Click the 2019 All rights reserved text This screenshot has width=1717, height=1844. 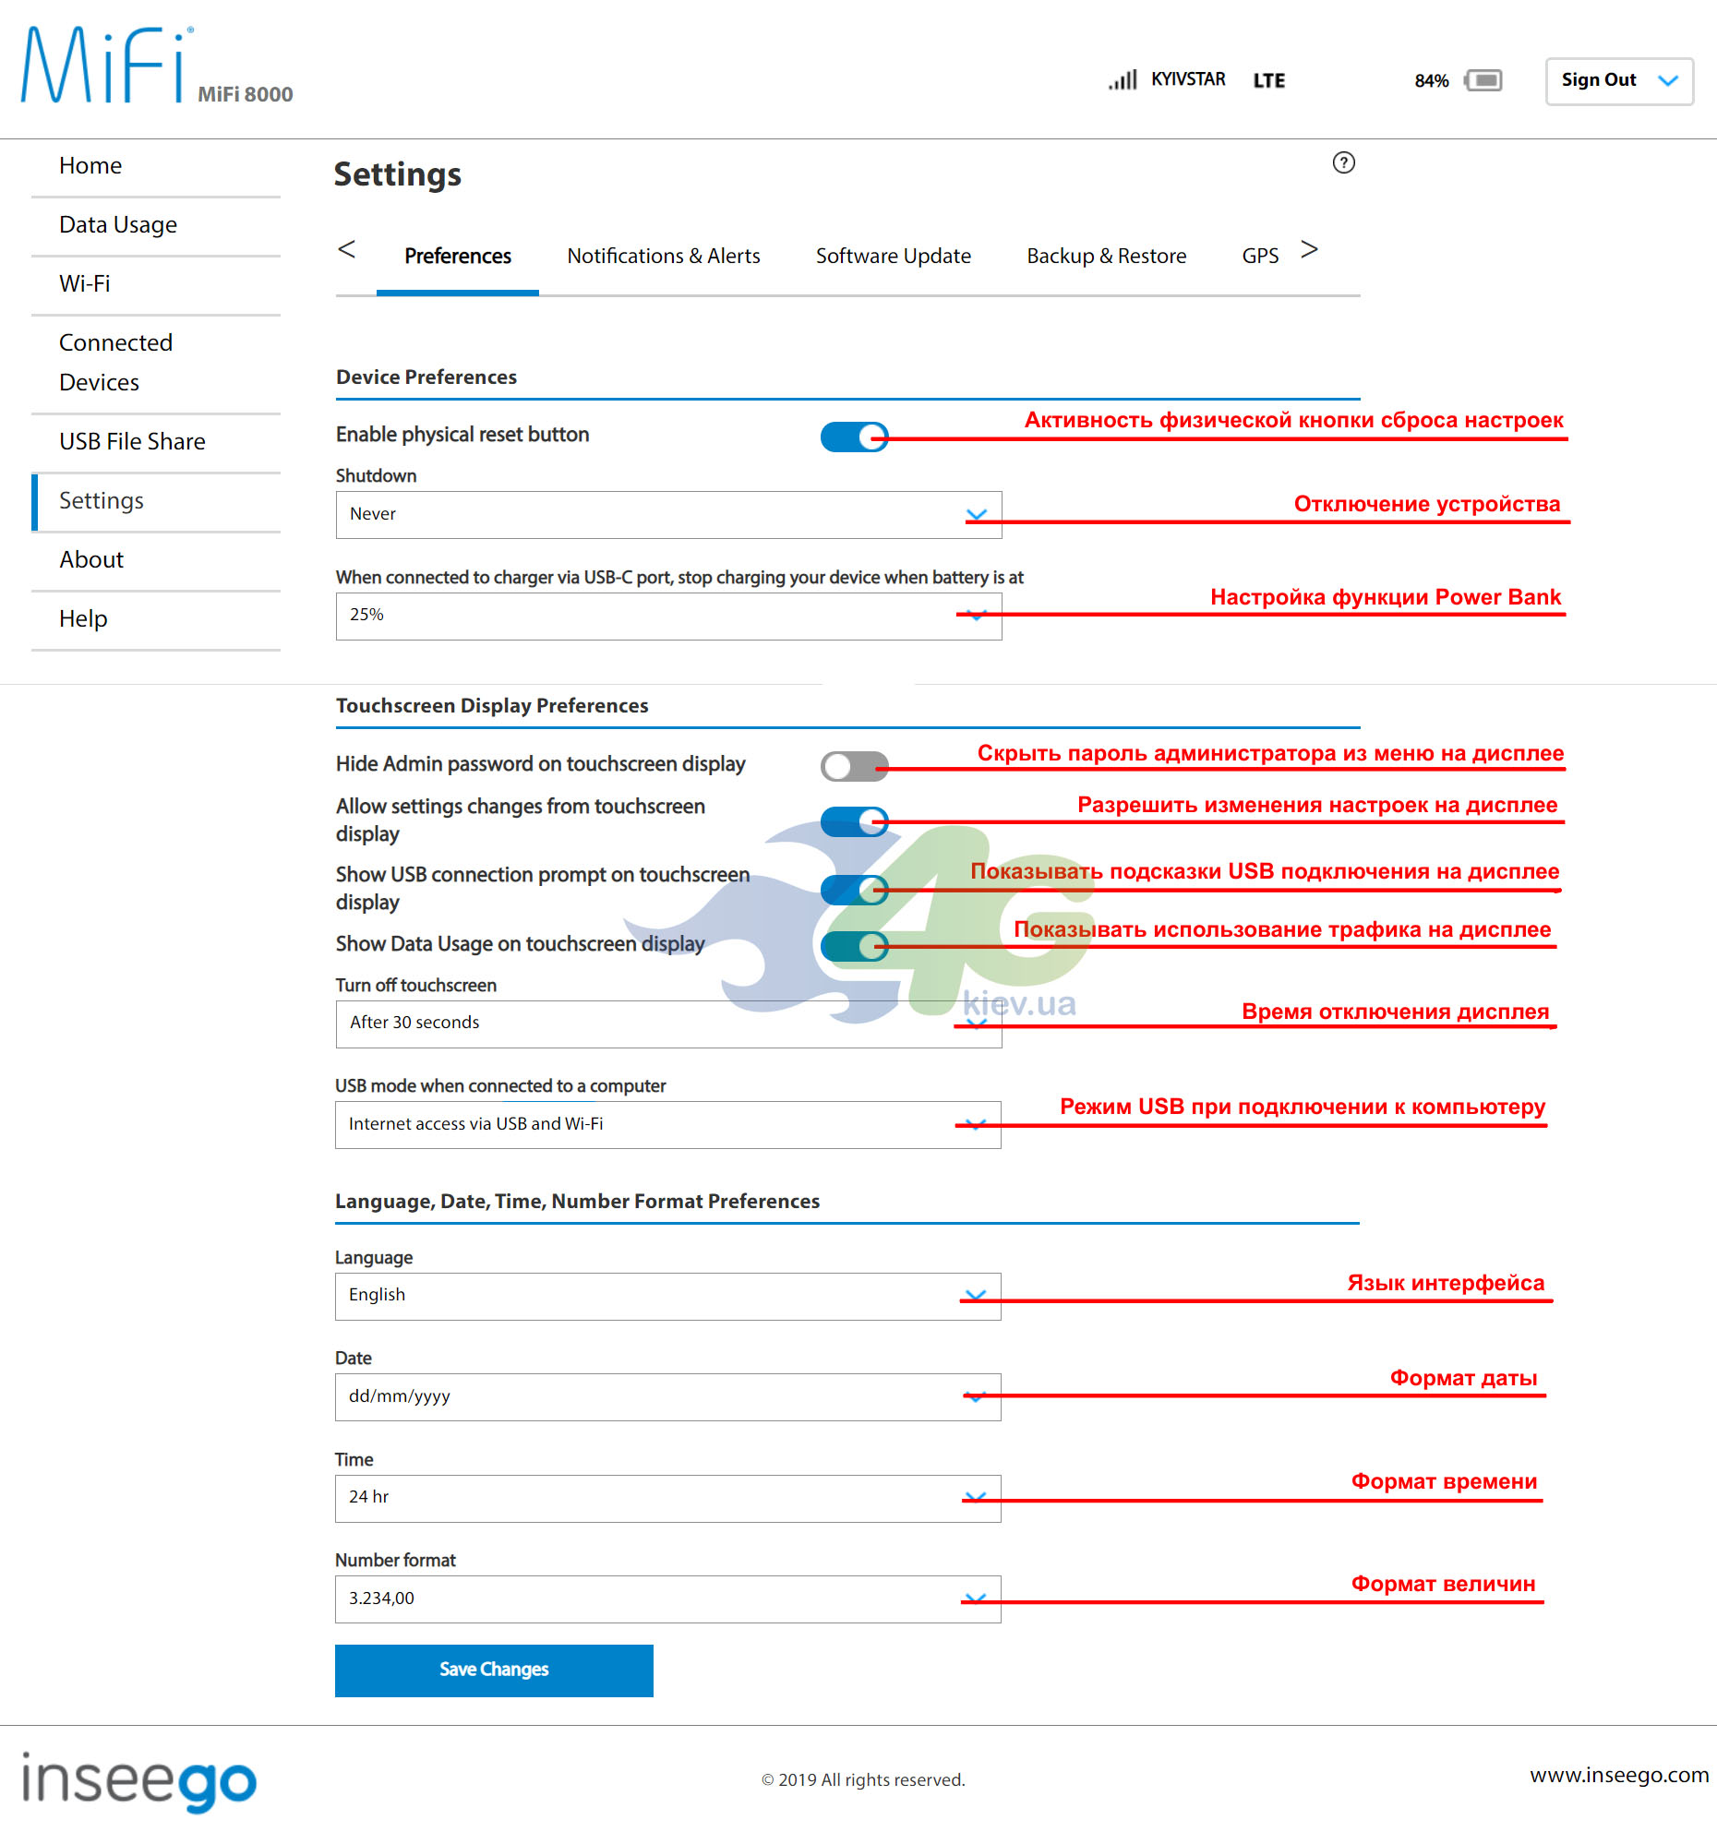pos(863,1780)
